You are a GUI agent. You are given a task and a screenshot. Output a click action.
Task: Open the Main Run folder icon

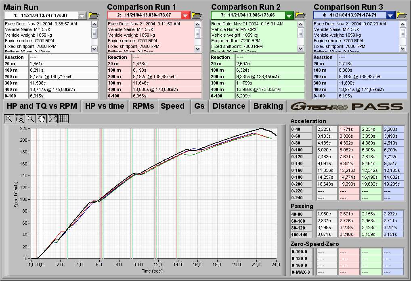[x=94, y=15]
